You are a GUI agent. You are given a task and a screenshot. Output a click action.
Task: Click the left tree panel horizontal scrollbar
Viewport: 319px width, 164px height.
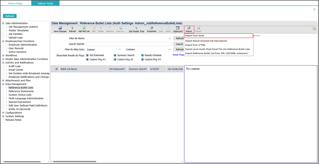[21, 162]
